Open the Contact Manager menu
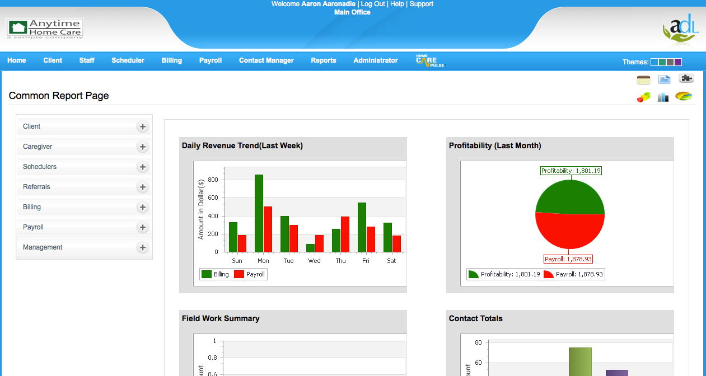Viewport: 706px width, 376px height. point(266,60)
